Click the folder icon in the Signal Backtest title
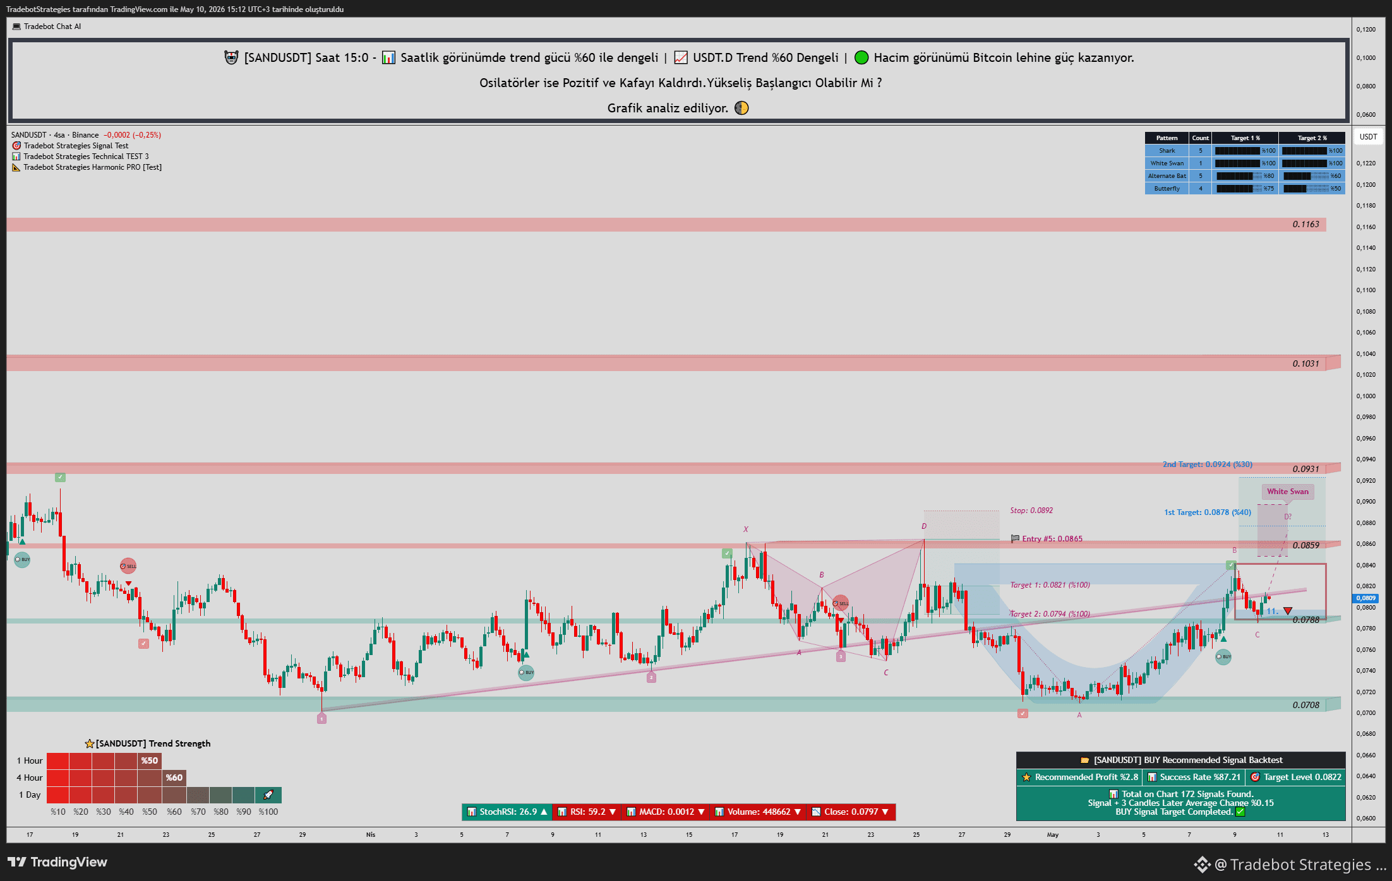The height and width of the screenshot is (881, 1392). [1085, 760]
